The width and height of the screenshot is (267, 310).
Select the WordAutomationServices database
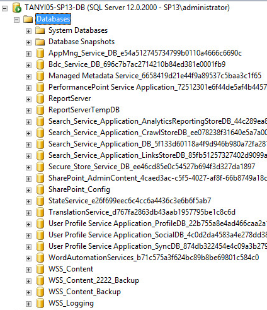[x=154, y=258]
